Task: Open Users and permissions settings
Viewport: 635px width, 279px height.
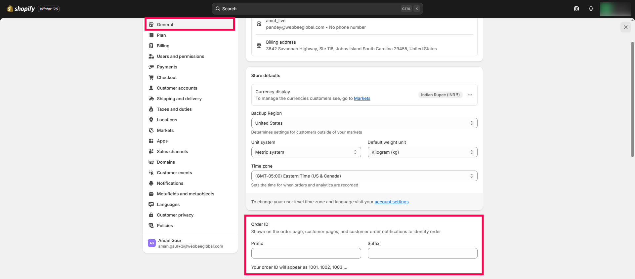Action: coord(180,56)
